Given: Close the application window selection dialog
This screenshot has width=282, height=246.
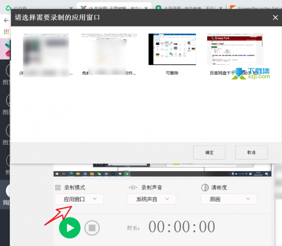Looking at the screenshot, I should (275, 18).
